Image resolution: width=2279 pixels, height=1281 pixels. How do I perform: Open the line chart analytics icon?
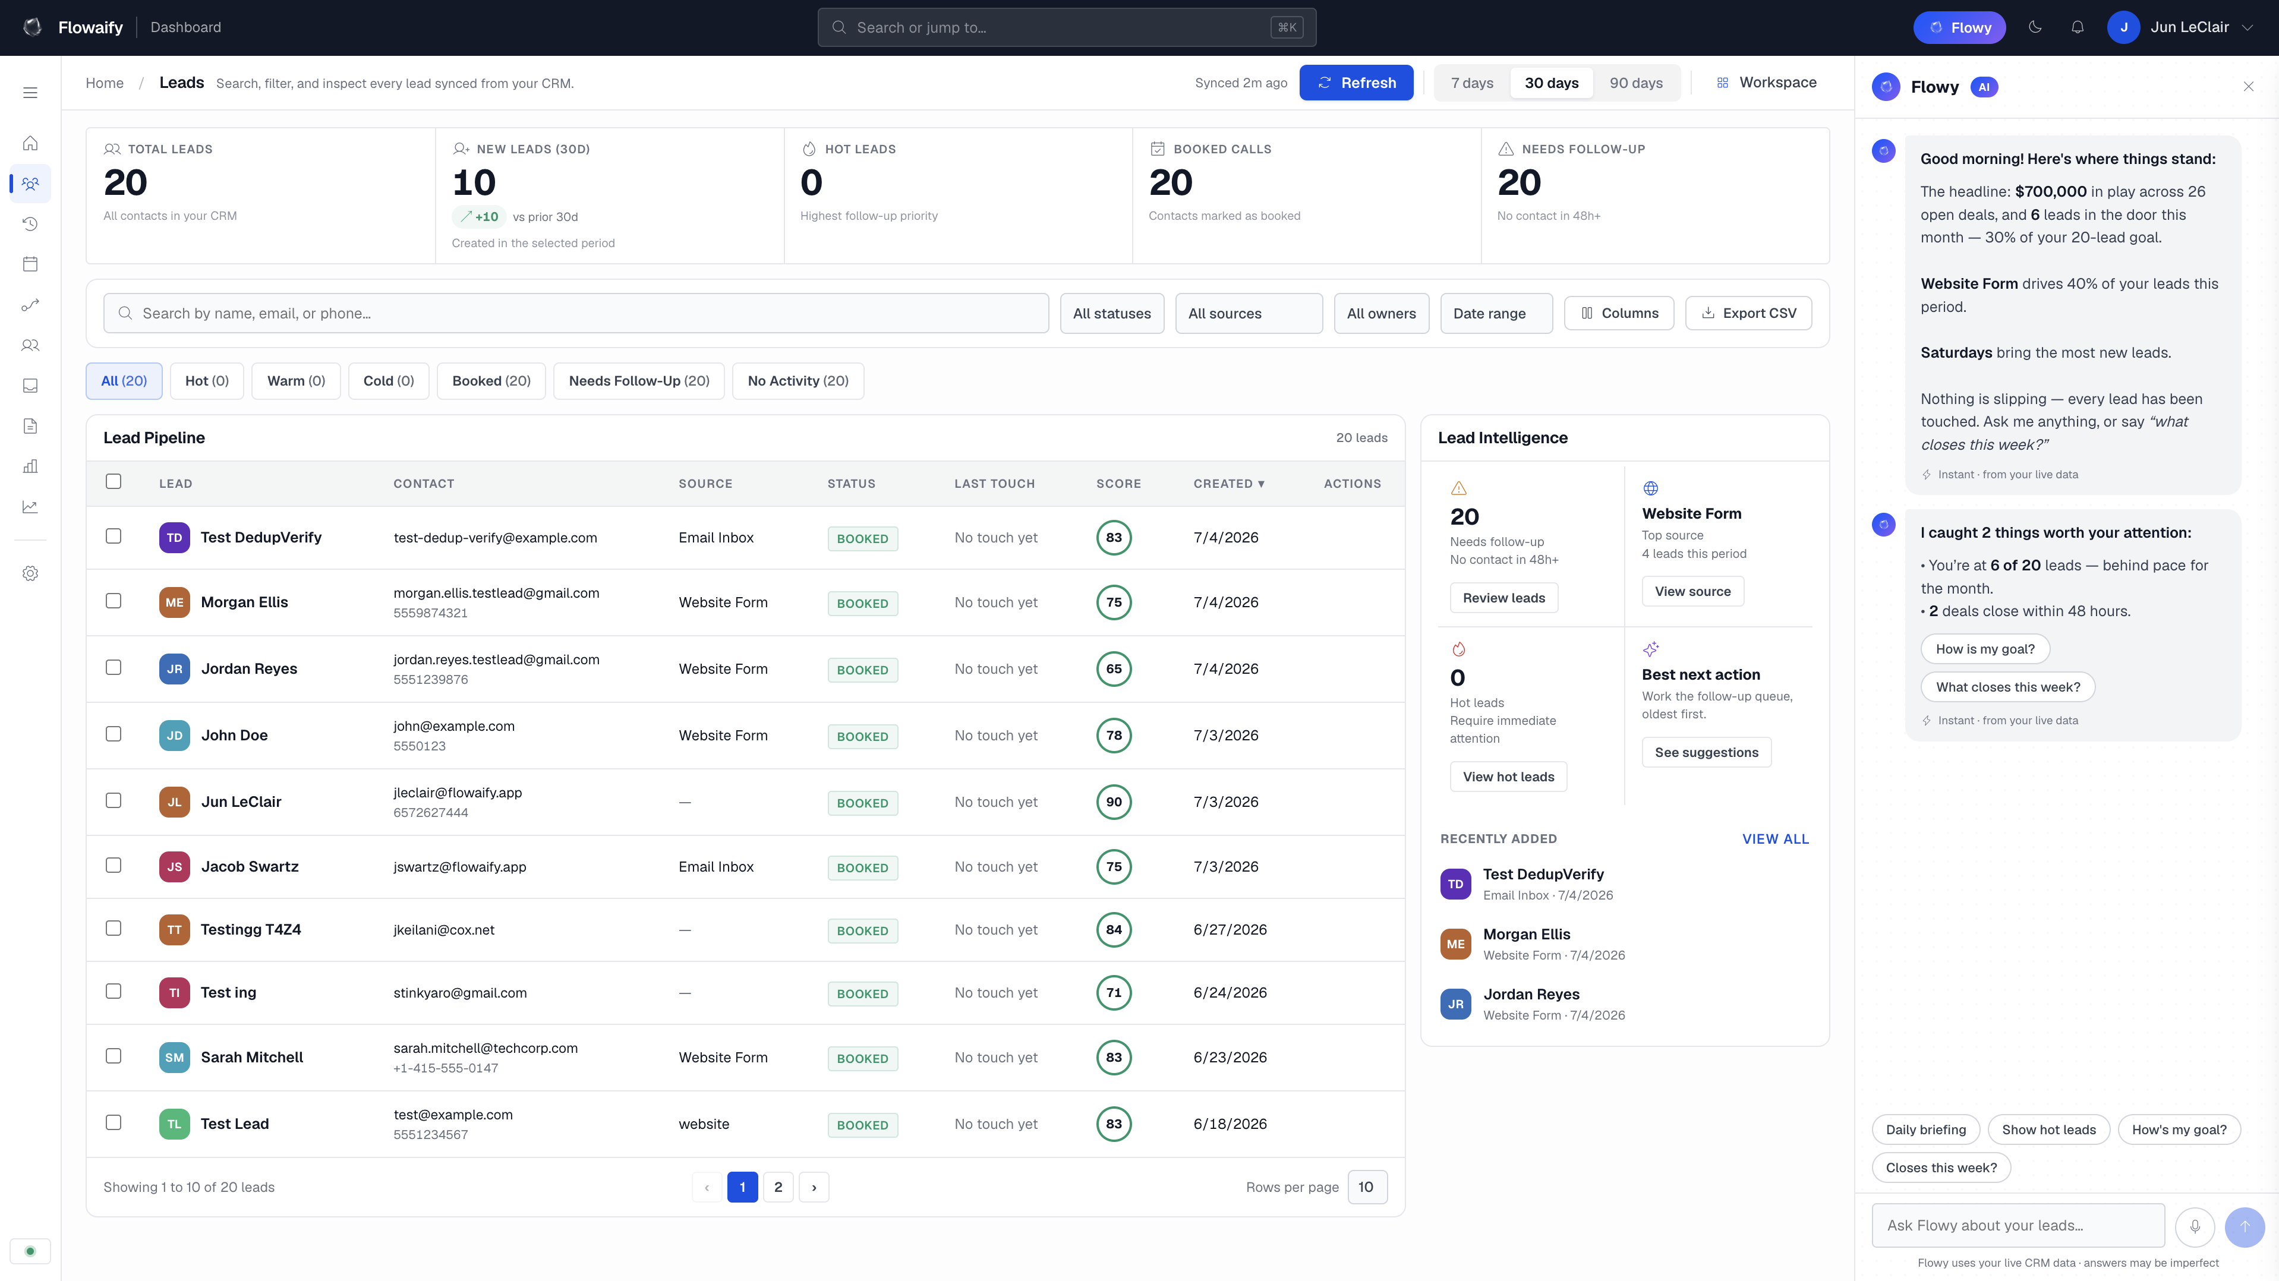[30, 507]
